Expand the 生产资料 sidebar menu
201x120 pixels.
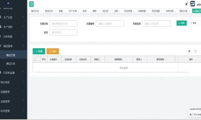coord(13,27)
